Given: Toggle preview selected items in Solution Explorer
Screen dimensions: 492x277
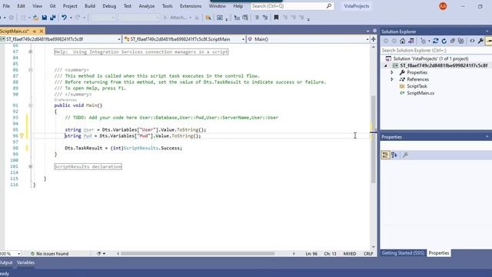Looking at the screenshot, I should tap(489, 41).
